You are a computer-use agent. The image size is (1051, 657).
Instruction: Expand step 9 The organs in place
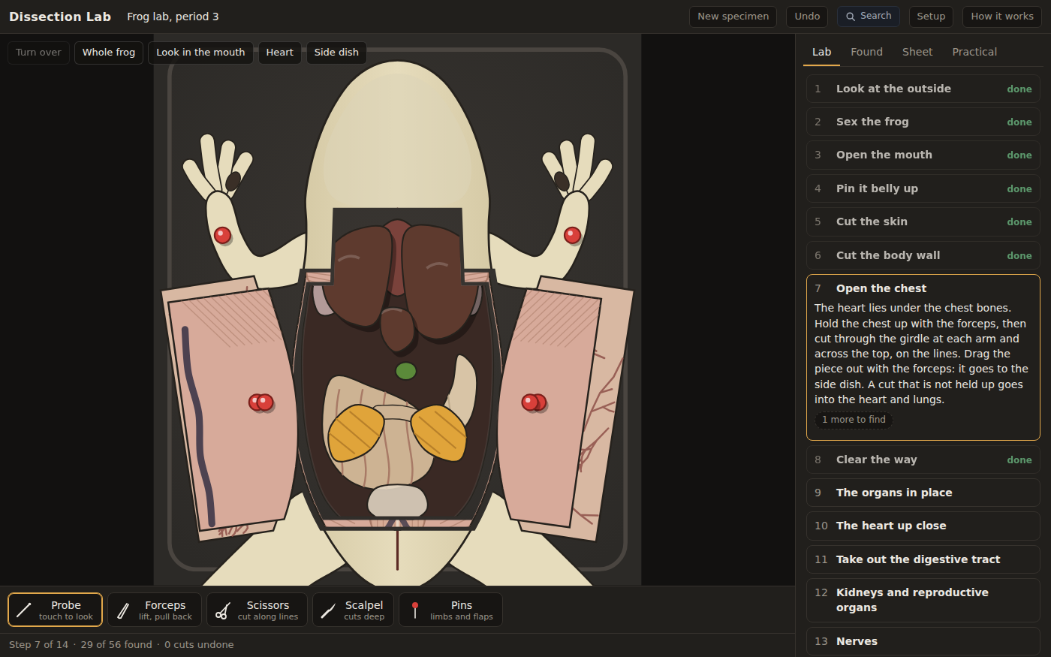[923, 493]
